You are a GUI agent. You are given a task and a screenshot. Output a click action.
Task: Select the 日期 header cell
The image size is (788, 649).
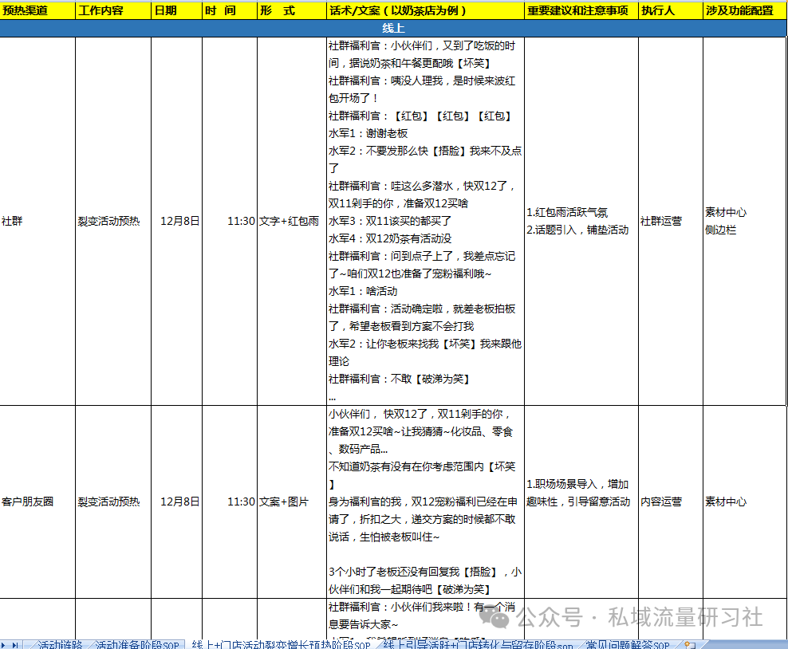pos(176,10)
